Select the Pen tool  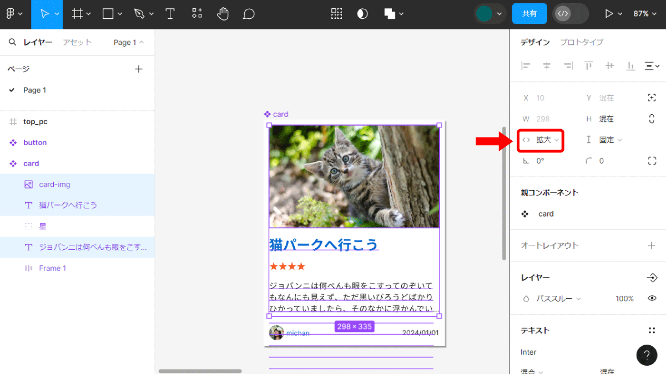point(139,14)
